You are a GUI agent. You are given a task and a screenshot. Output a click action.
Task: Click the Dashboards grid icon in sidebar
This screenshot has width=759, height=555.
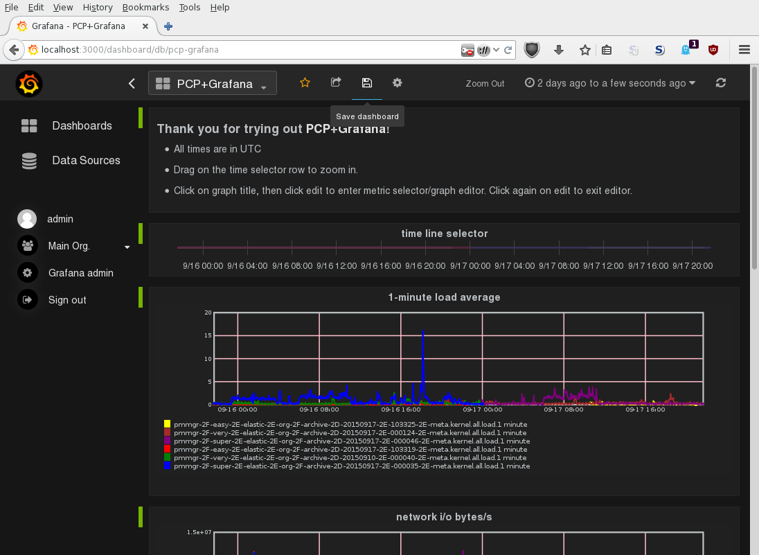(29, 126)
